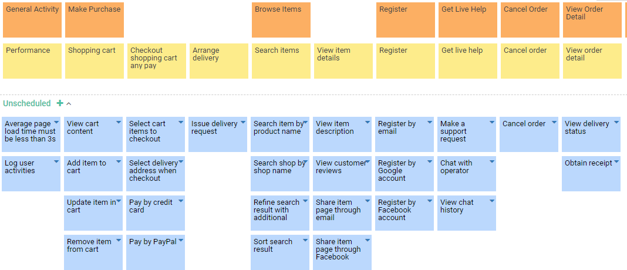
Task: Open dropdown arrow on Register by email card
Action: (x=430, y=123)
